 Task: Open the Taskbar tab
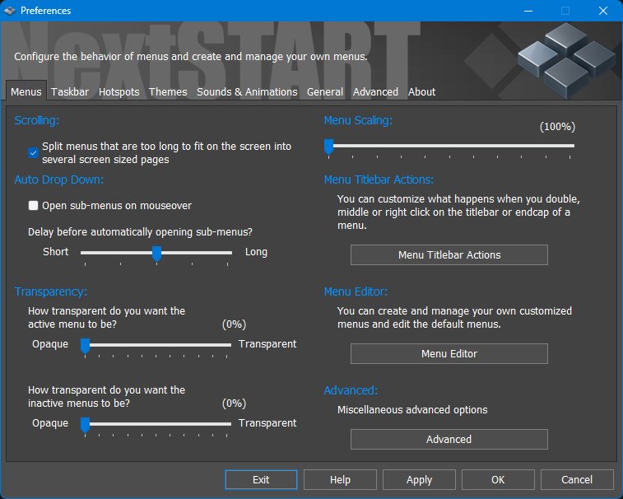pyautogui.click(x=70, y=92)
